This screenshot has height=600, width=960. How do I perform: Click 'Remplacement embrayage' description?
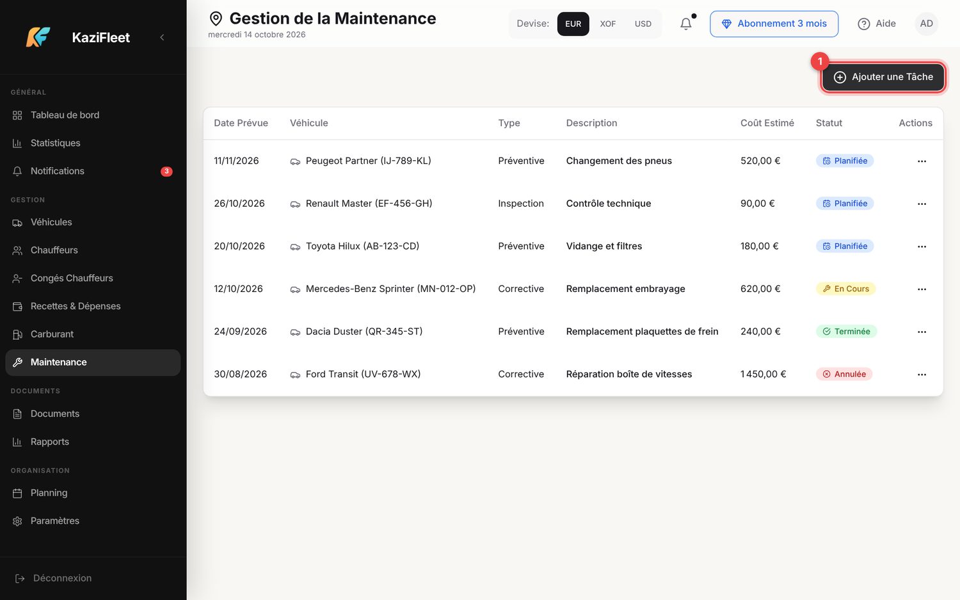tap(626, 289)
